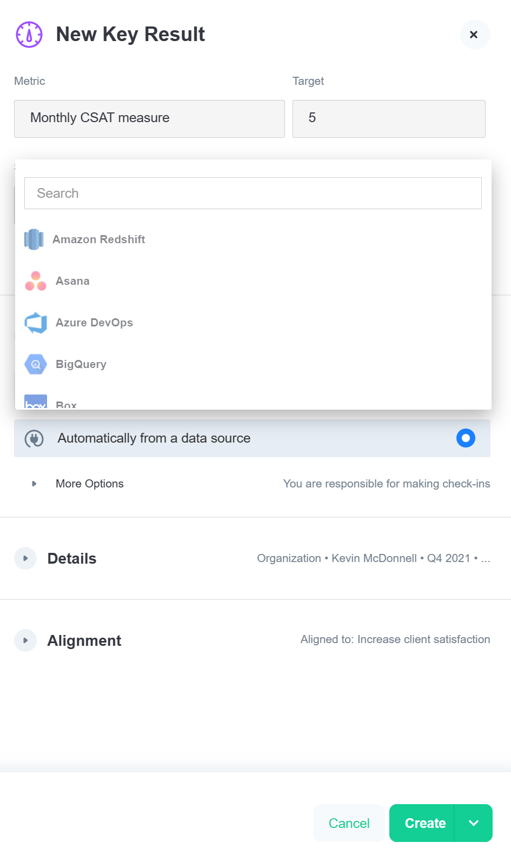
Task: Click the Amazon Redshift database icon
Action: pos(34,239)
